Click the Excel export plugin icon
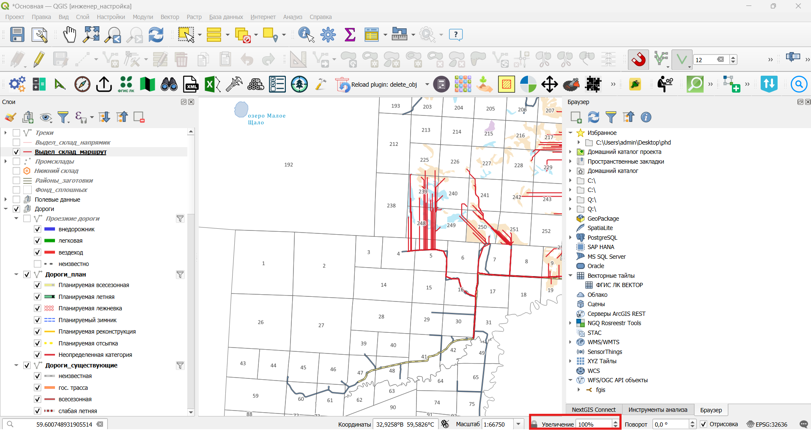 pyautogui.click(x=212, y=84)
